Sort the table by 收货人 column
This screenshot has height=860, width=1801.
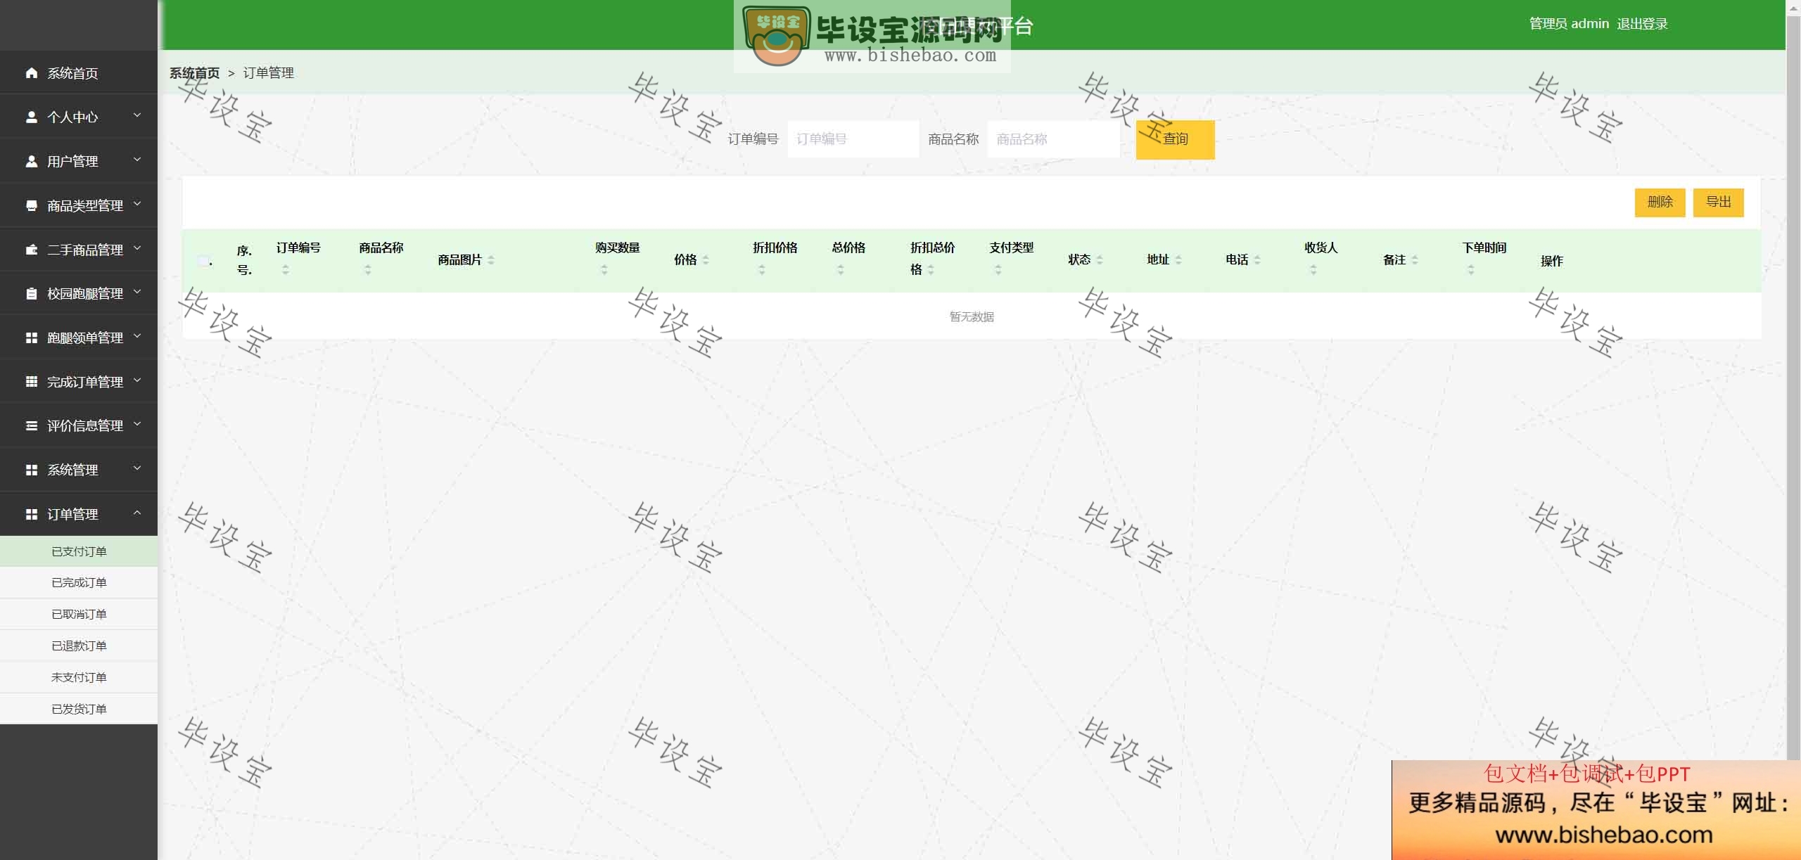click(1313, 269)
